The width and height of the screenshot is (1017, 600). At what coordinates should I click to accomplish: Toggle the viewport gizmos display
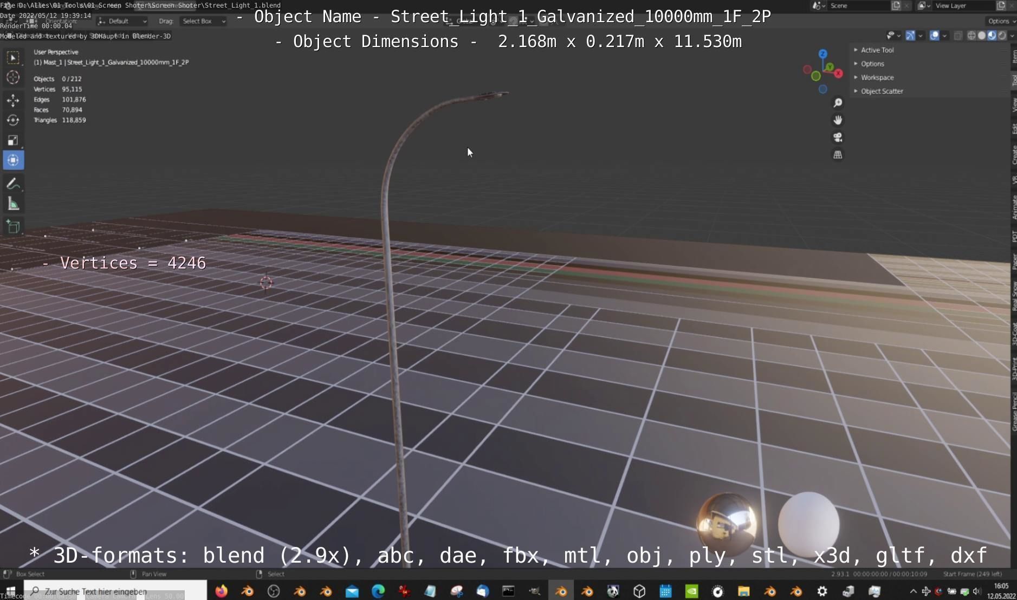pos(910,36)
